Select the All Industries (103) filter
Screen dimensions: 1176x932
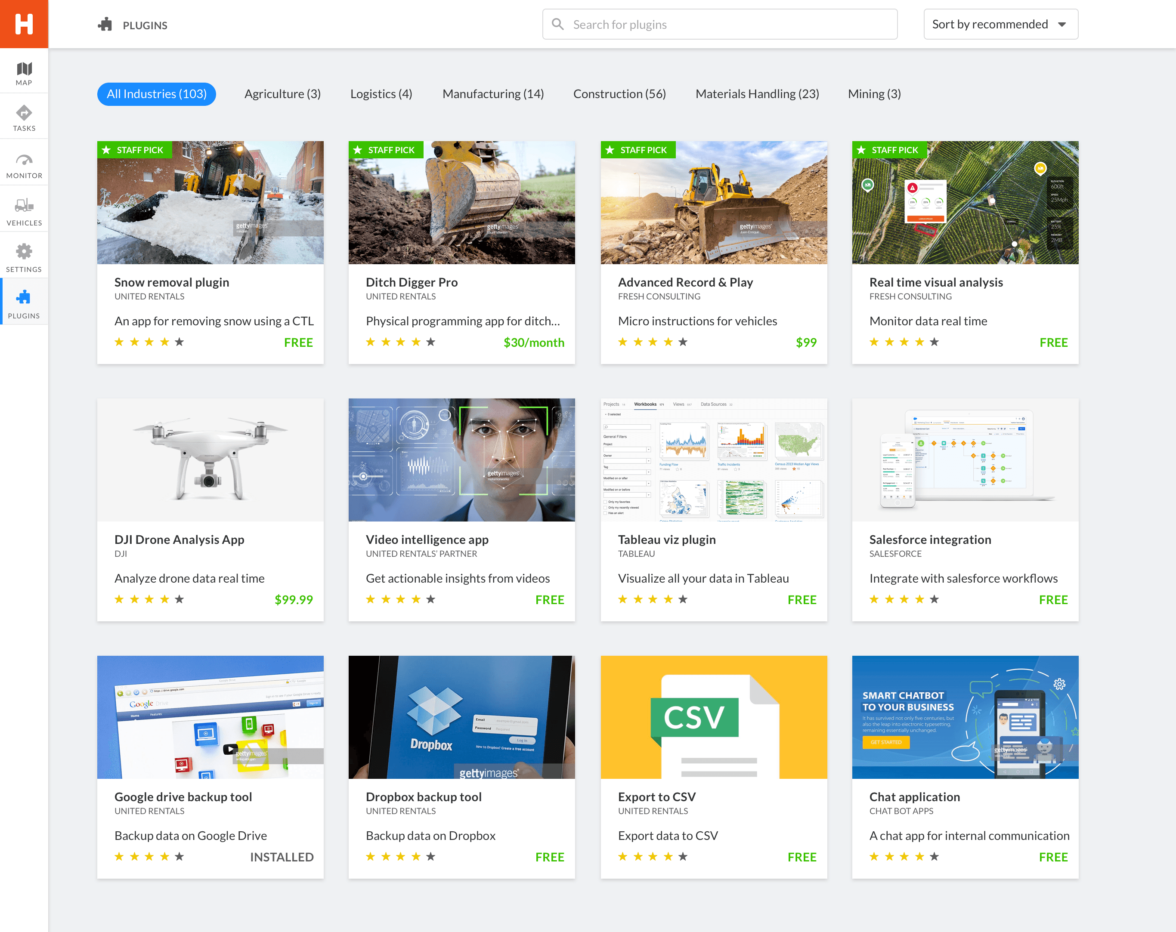pyautogui.click(x=157, y=94)
